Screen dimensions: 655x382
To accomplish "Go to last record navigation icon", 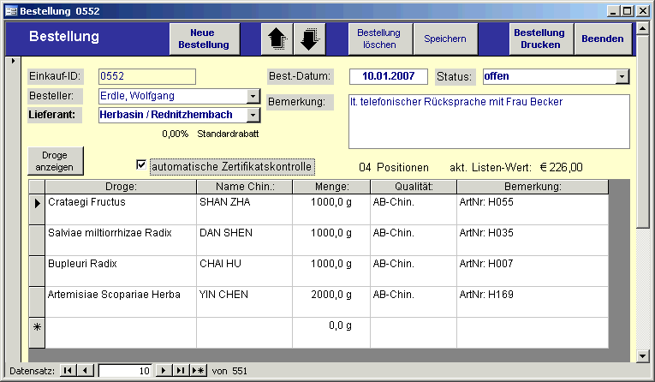I will (x=181, y=370).
